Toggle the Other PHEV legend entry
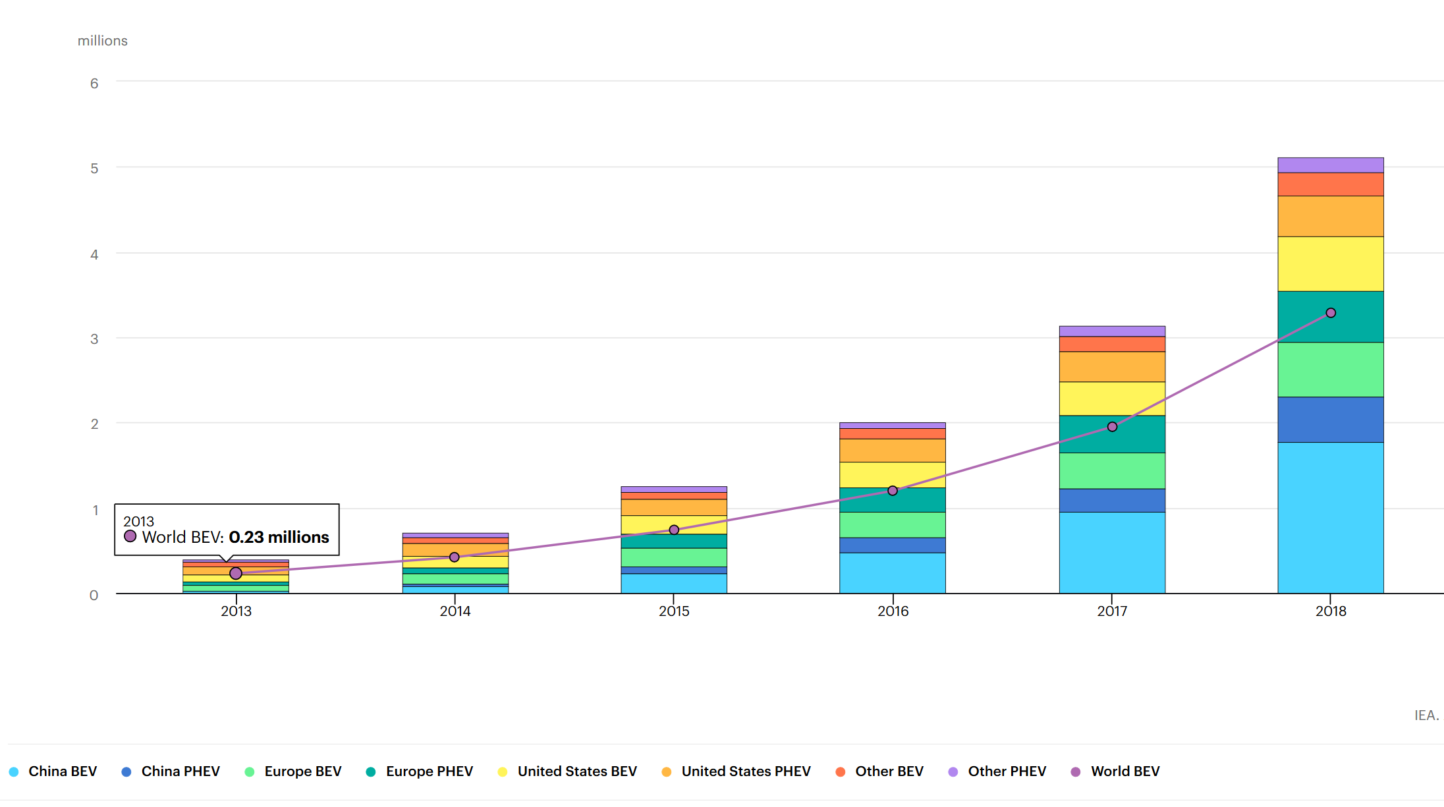The height and width of the screenshot is (807, 1444). 997,771
